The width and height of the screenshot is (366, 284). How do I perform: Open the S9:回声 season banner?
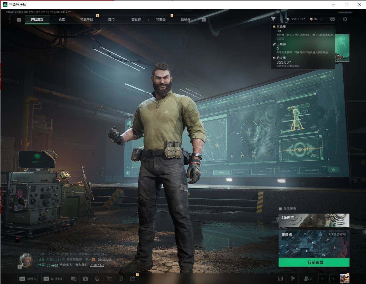314,220
